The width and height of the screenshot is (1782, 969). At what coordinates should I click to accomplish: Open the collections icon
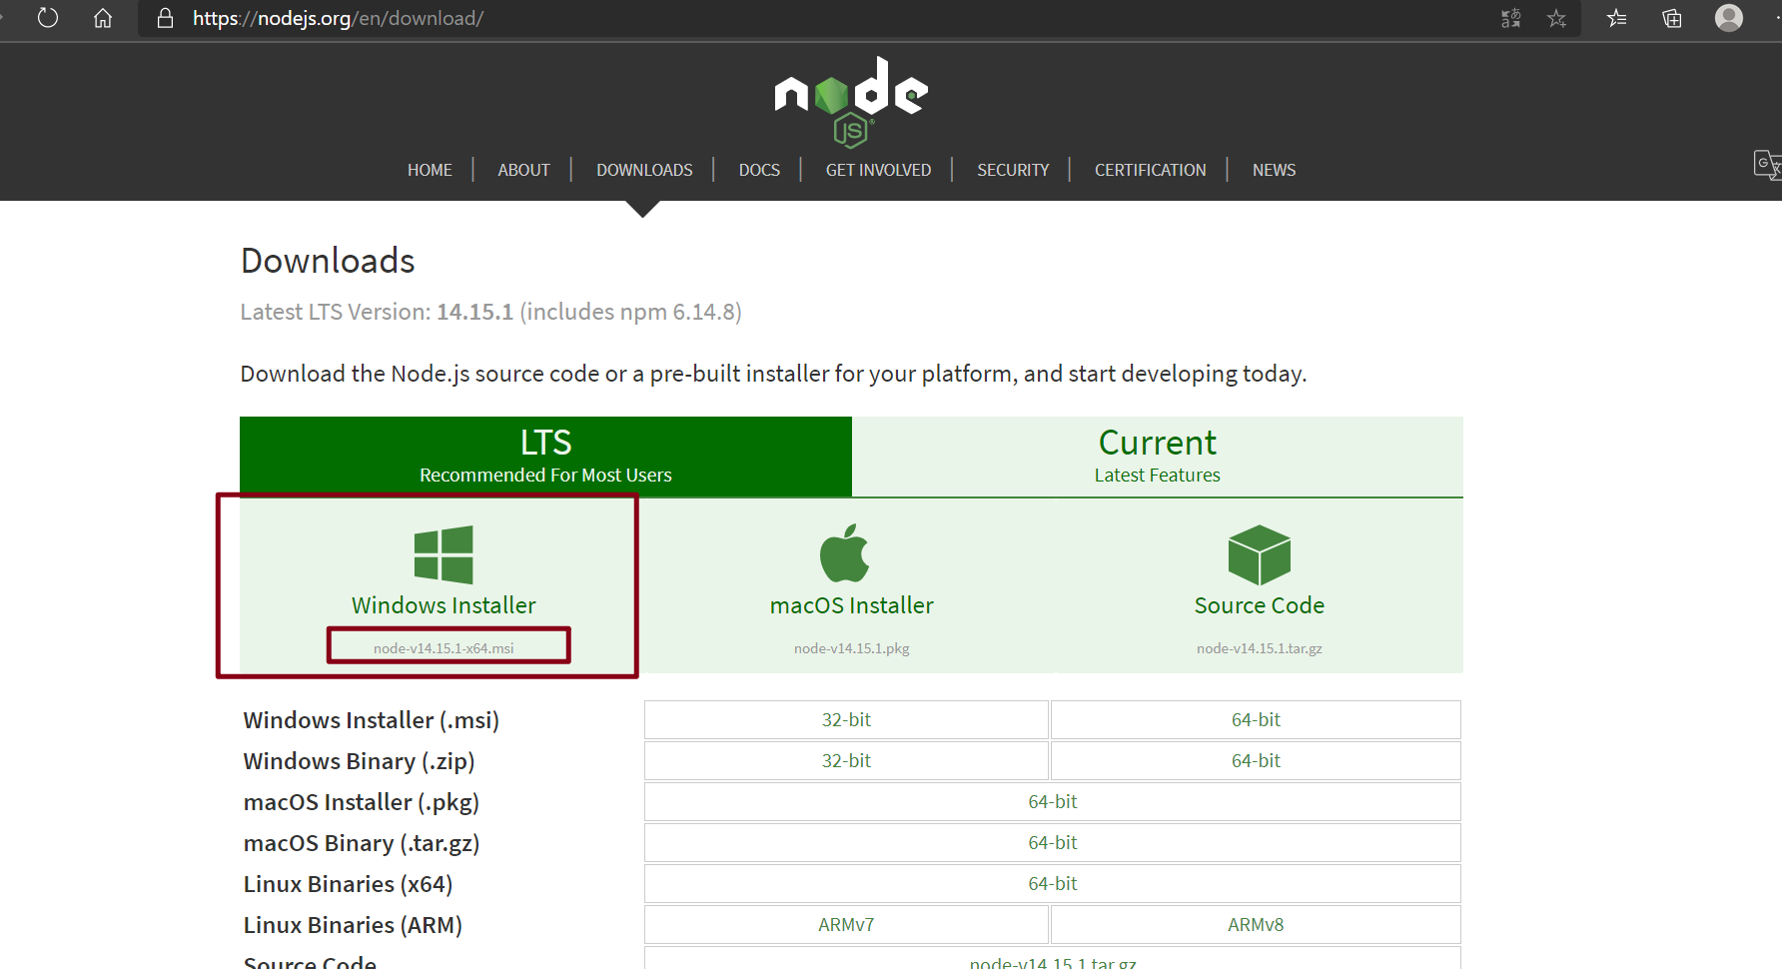(x=1672, y=18)
